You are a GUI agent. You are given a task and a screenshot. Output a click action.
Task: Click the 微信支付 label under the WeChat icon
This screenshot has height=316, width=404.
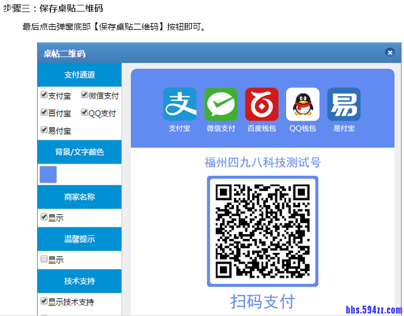221,128
